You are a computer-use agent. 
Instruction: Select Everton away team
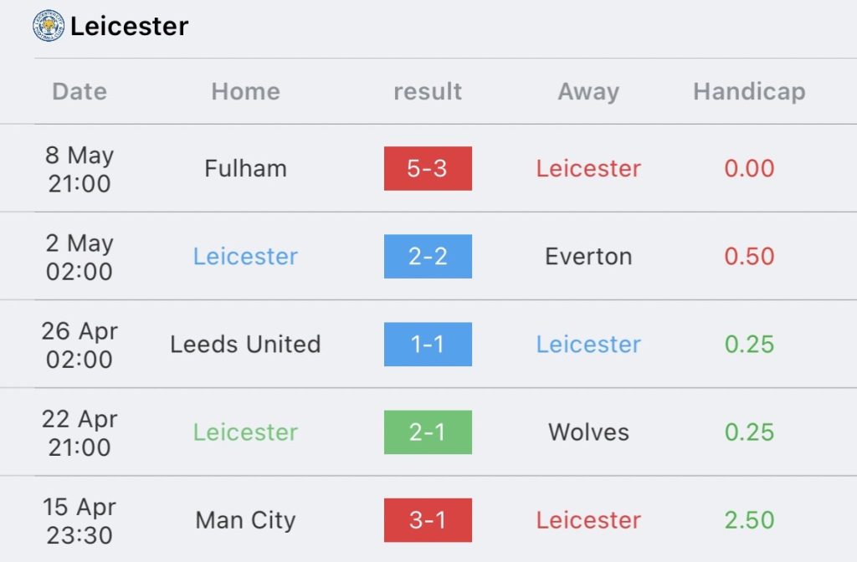coord(588,256)
